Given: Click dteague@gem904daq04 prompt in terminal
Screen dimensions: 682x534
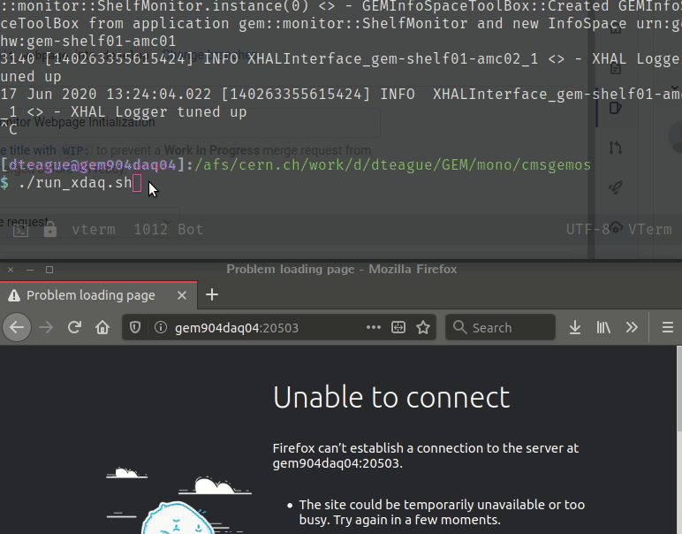Looking at the screenshot, I should tap(92, 165).
